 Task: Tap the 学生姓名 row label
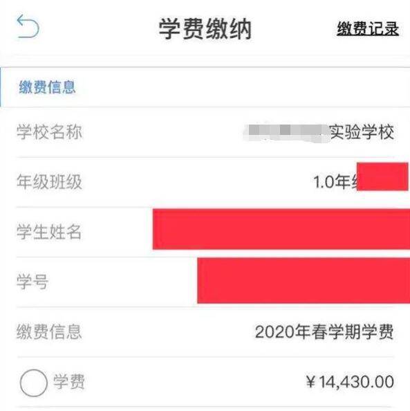tap(49, 232)
